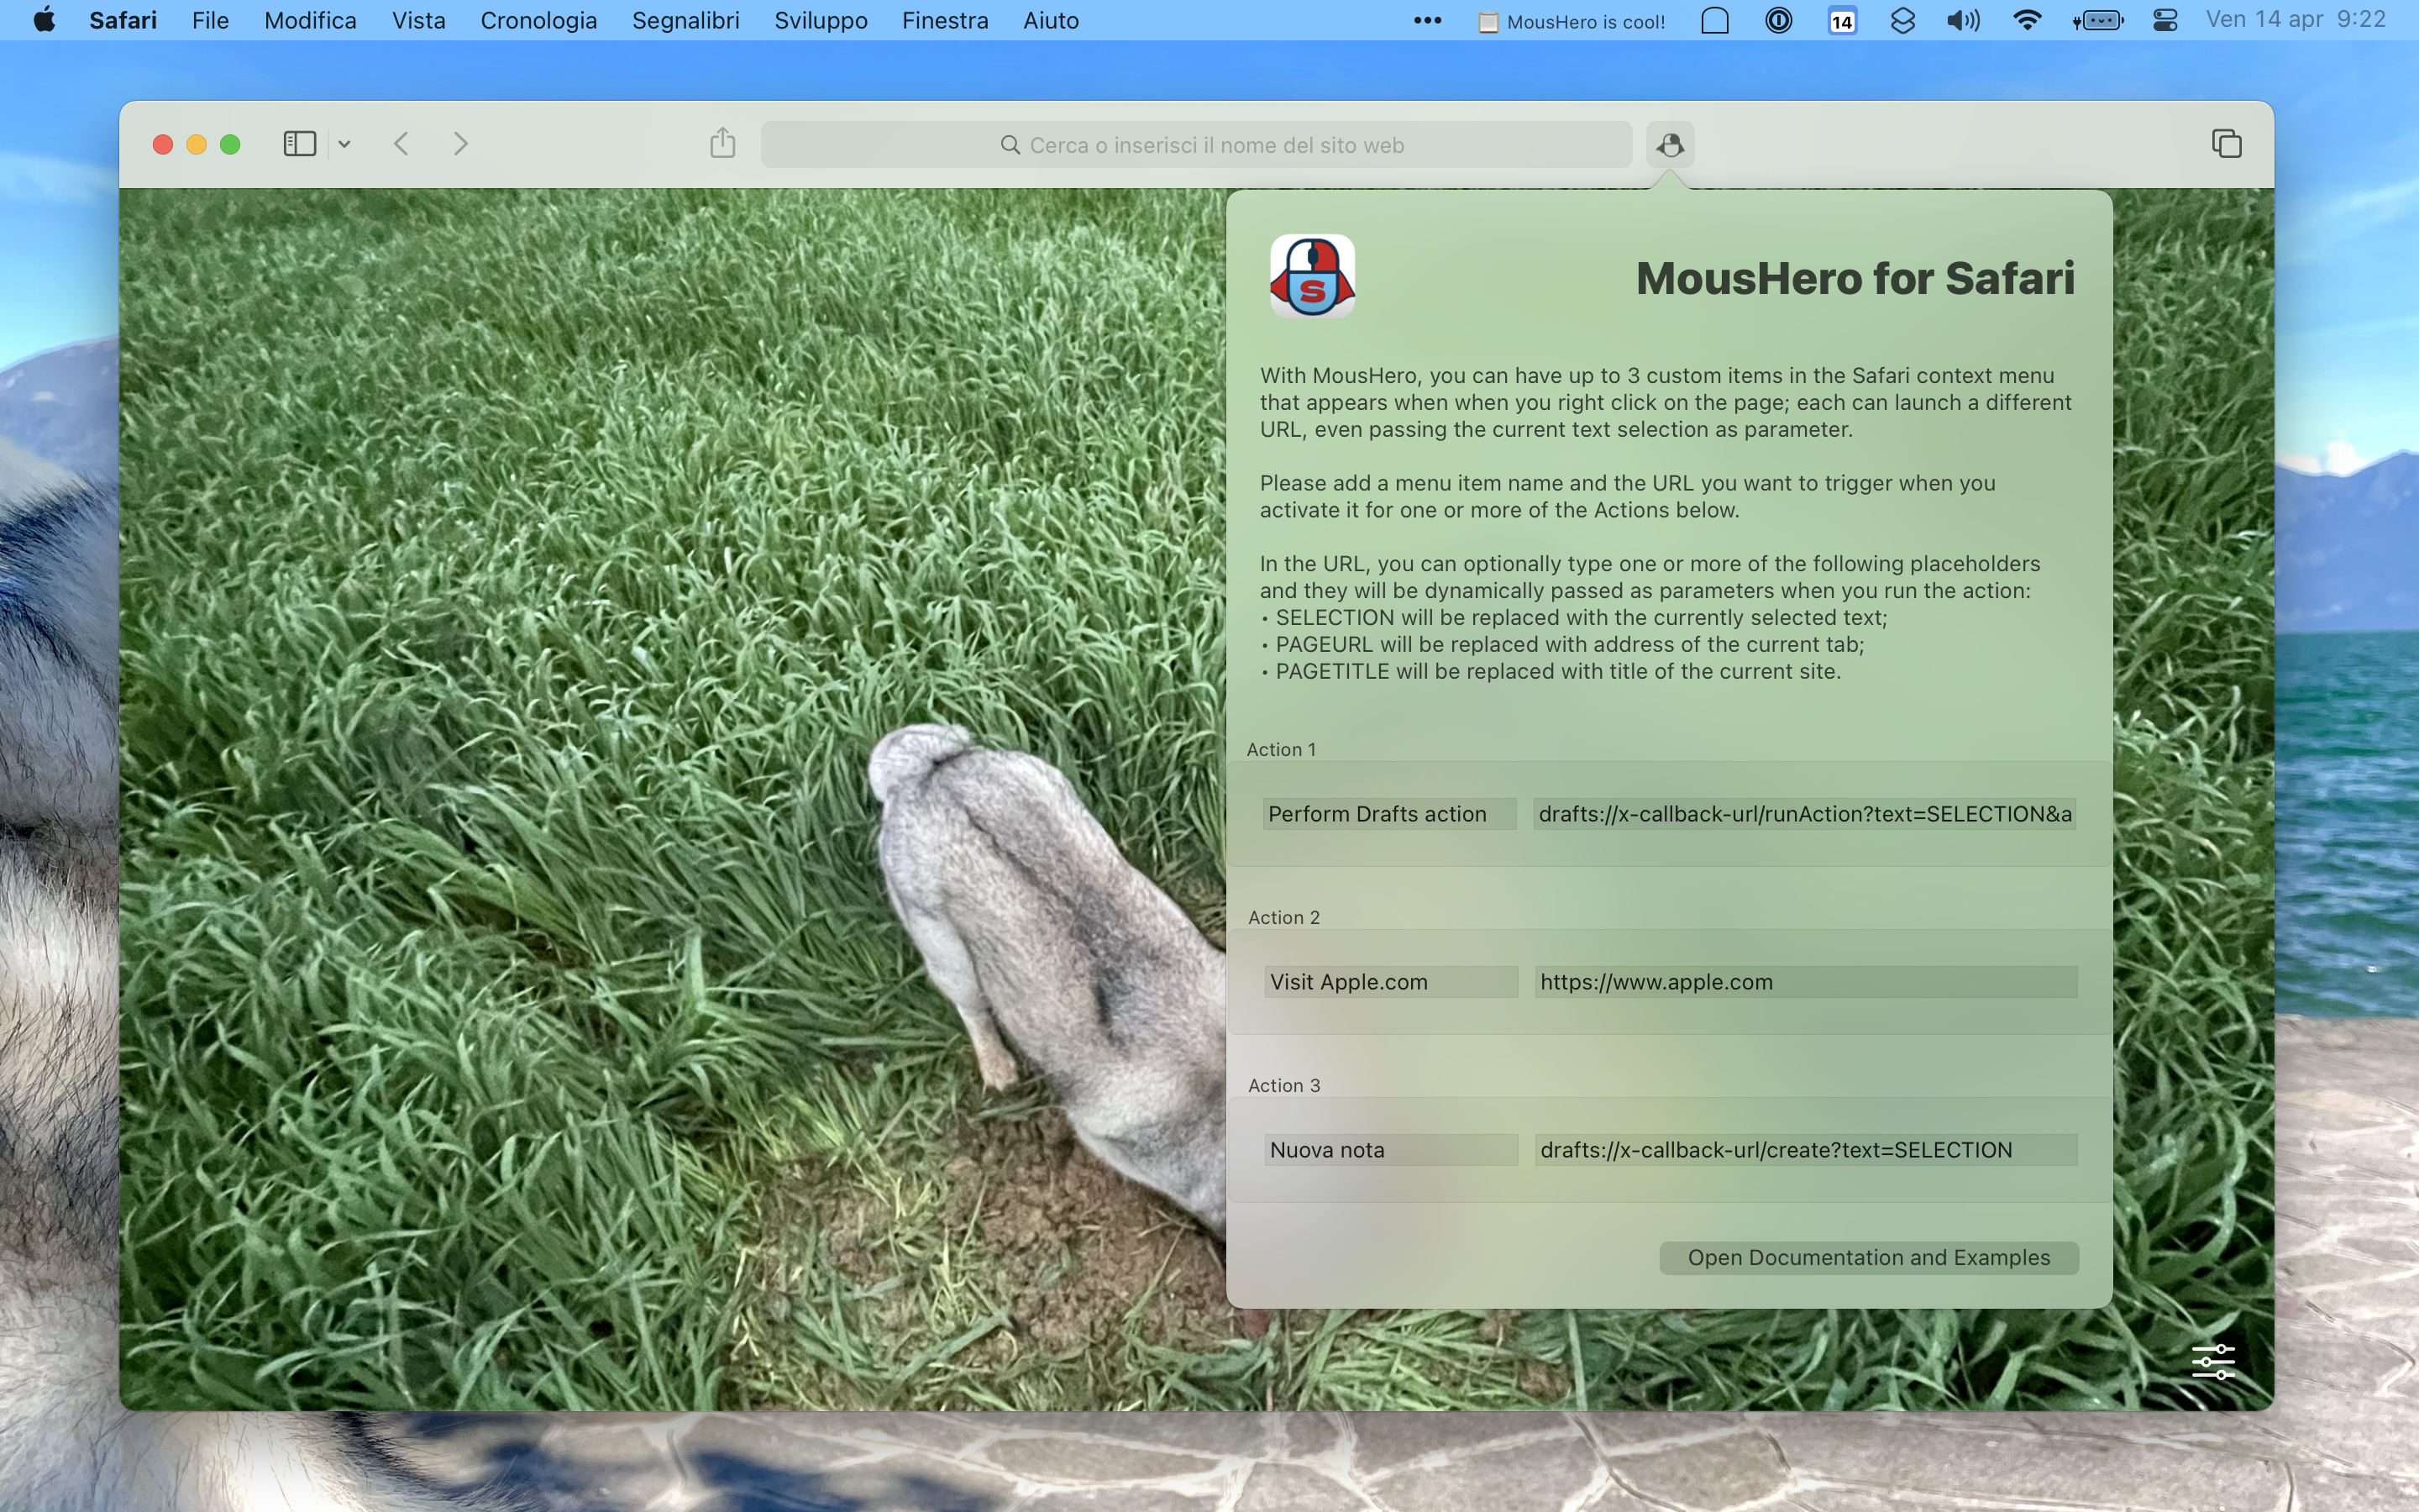The image size is (2419, 1512).
Task: Open Documentation and Examples
Action: (x=1869, y=1258)
